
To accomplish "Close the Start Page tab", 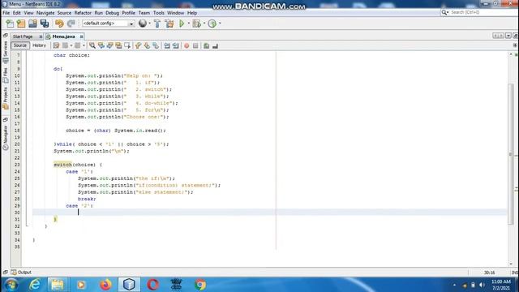I will click(x=41, y=36).
